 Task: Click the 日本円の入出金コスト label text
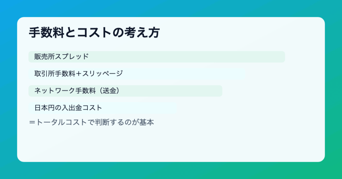(68, 108)
